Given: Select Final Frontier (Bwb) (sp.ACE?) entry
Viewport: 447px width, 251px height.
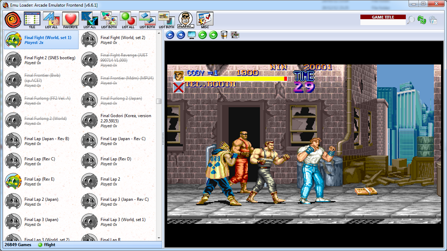Looking at the screenshot, I should (41, 80).
